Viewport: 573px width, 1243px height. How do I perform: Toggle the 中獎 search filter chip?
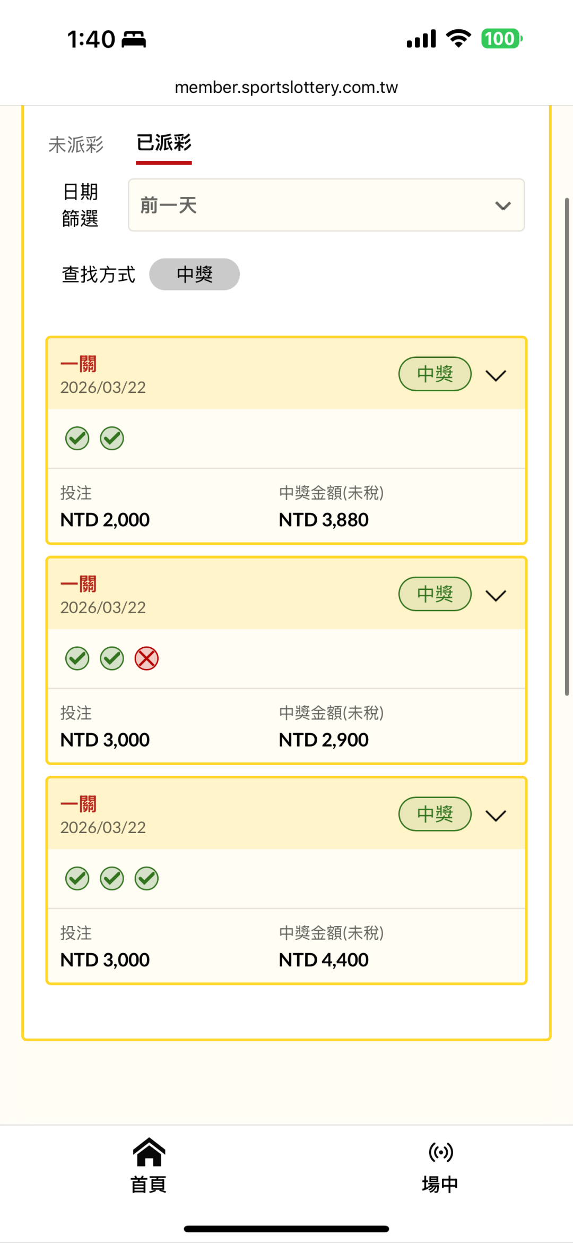194,275
